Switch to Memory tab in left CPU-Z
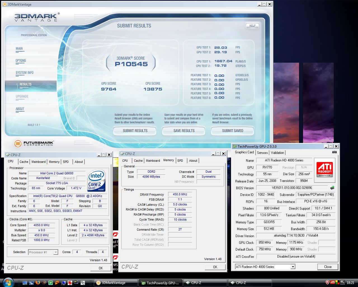The width and height of the screenshot is (358, 287). (x=54, y=162)
